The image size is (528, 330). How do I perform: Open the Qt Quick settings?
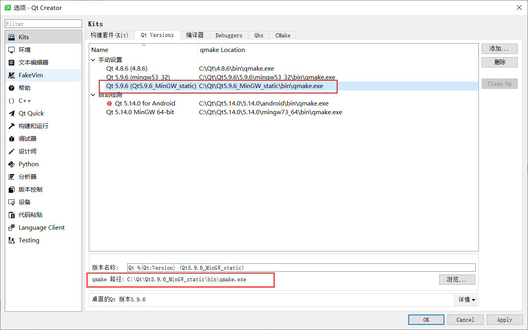pos(31,113)
